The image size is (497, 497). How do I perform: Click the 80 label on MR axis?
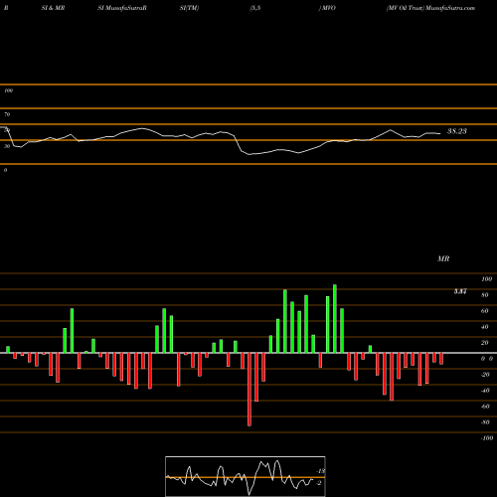tap(485, 295)
